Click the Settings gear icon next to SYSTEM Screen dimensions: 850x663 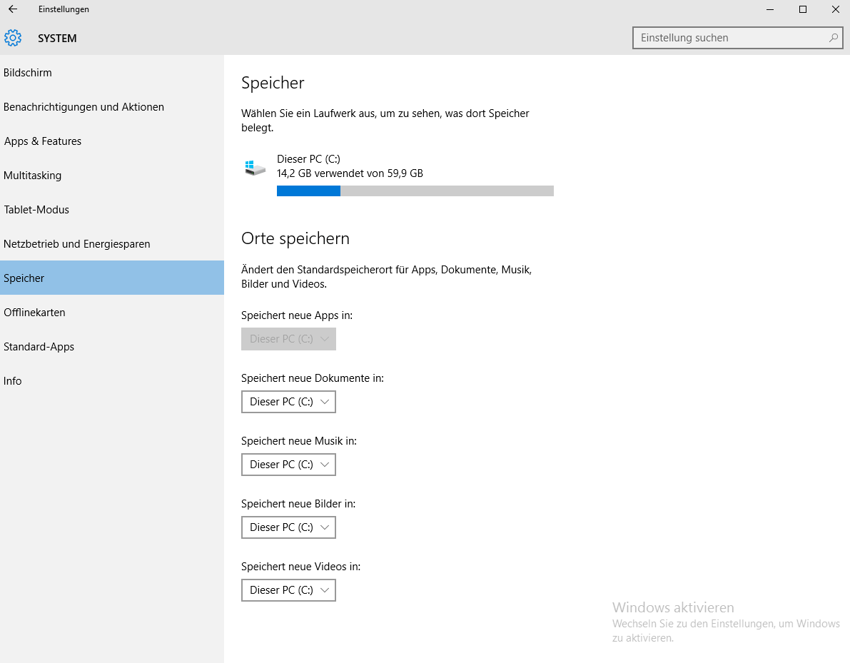coord(12,38)
